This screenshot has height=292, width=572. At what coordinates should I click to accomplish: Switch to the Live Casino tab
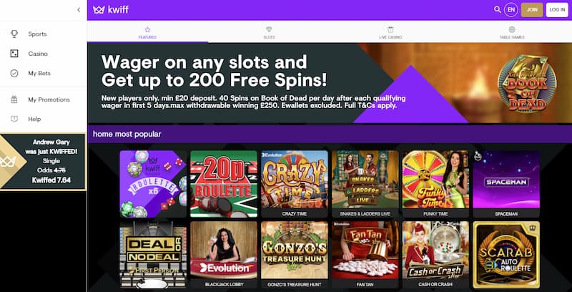click(390, 32)
